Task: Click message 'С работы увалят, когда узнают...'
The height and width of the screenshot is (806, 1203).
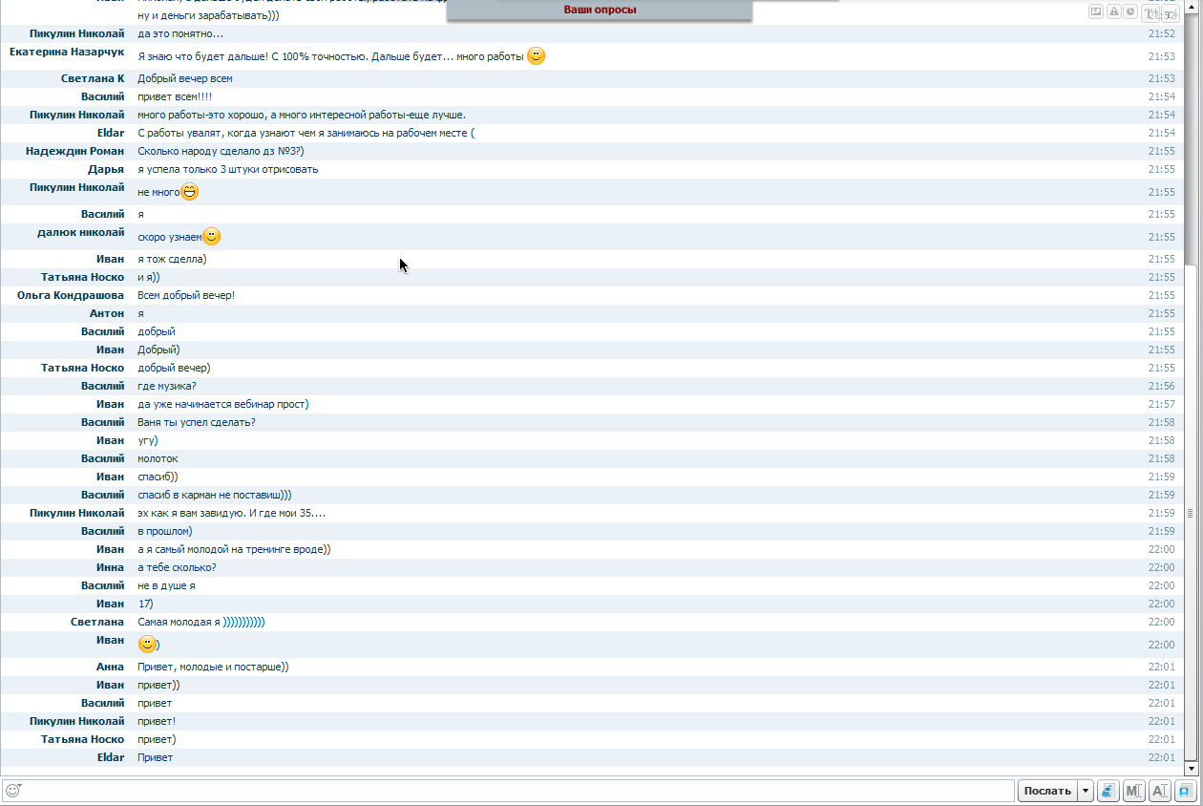Action: pyautogui.click(x=306, y=133)
